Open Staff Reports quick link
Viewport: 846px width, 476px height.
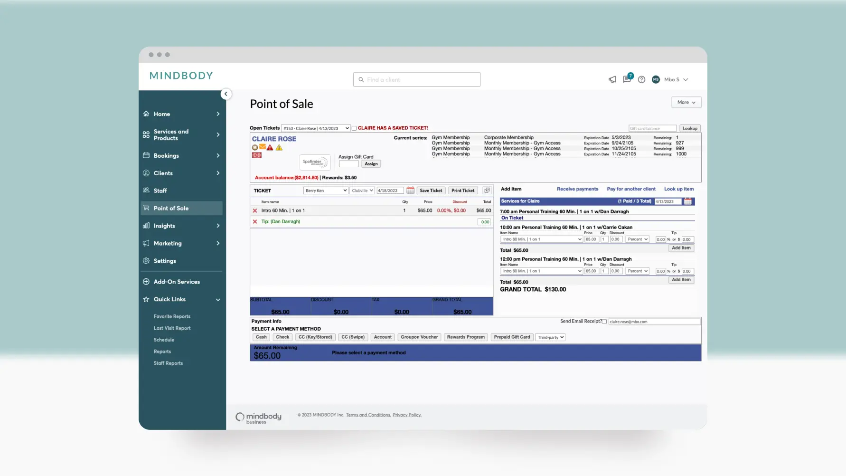coord(168,363)
